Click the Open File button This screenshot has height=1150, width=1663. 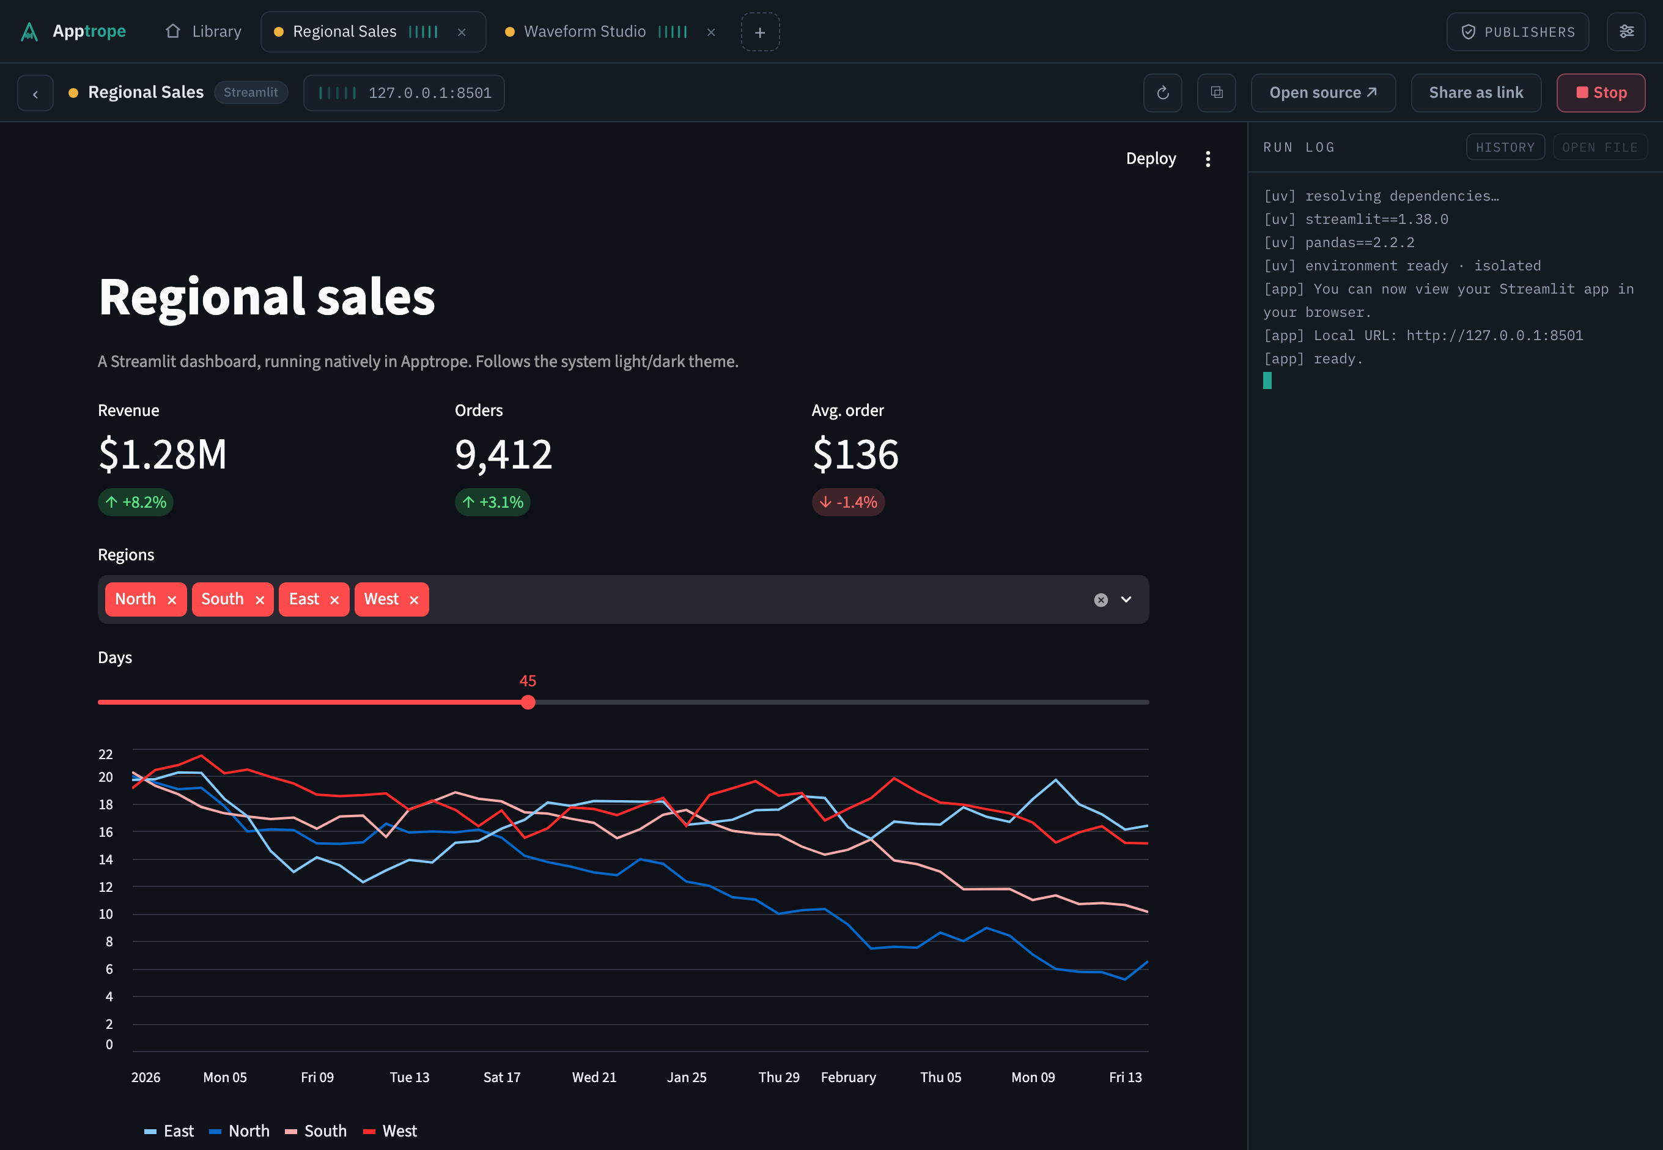(x=1599, y=147)
